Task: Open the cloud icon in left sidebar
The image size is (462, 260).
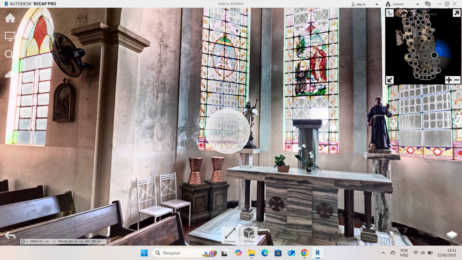Action: click(10, 74)
